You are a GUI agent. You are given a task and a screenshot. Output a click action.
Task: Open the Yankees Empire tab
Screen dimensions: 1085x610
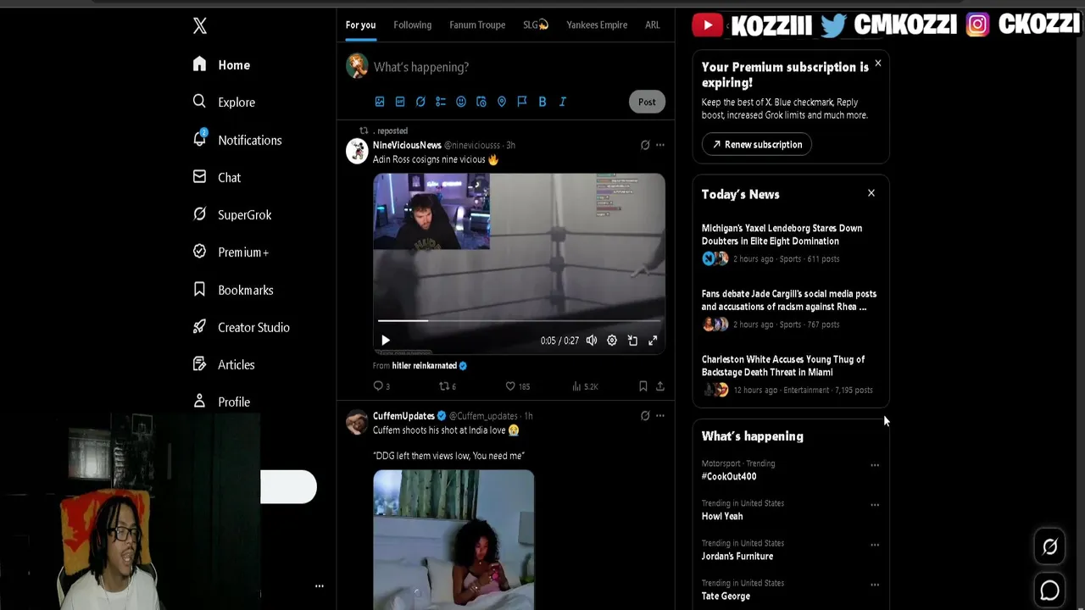(597, 25)
